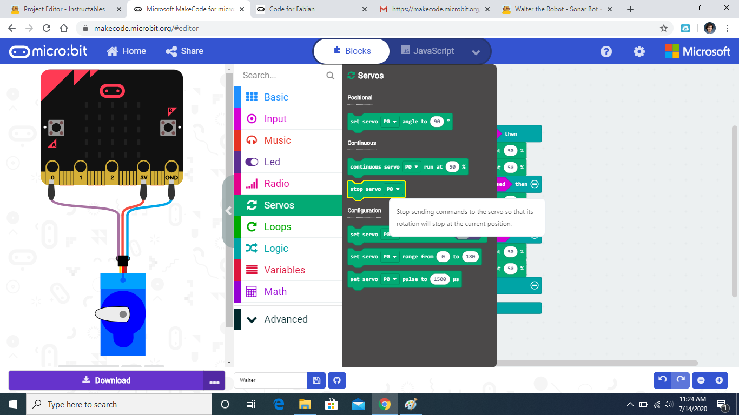
Task: Click simulator button A on the micro:bit
Action: click(x=55, y=128)
